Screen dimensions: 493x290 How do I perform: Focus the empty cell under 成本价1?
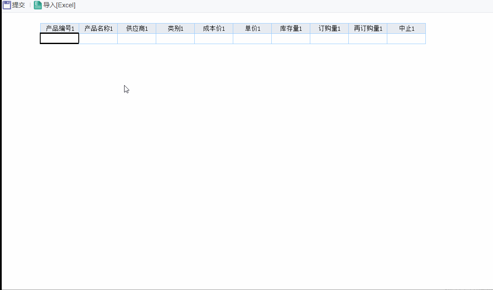click(214, 38)
